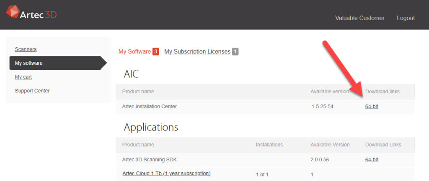Click version number 1.5.25.54
429x181 pixels.
[322, 107]
